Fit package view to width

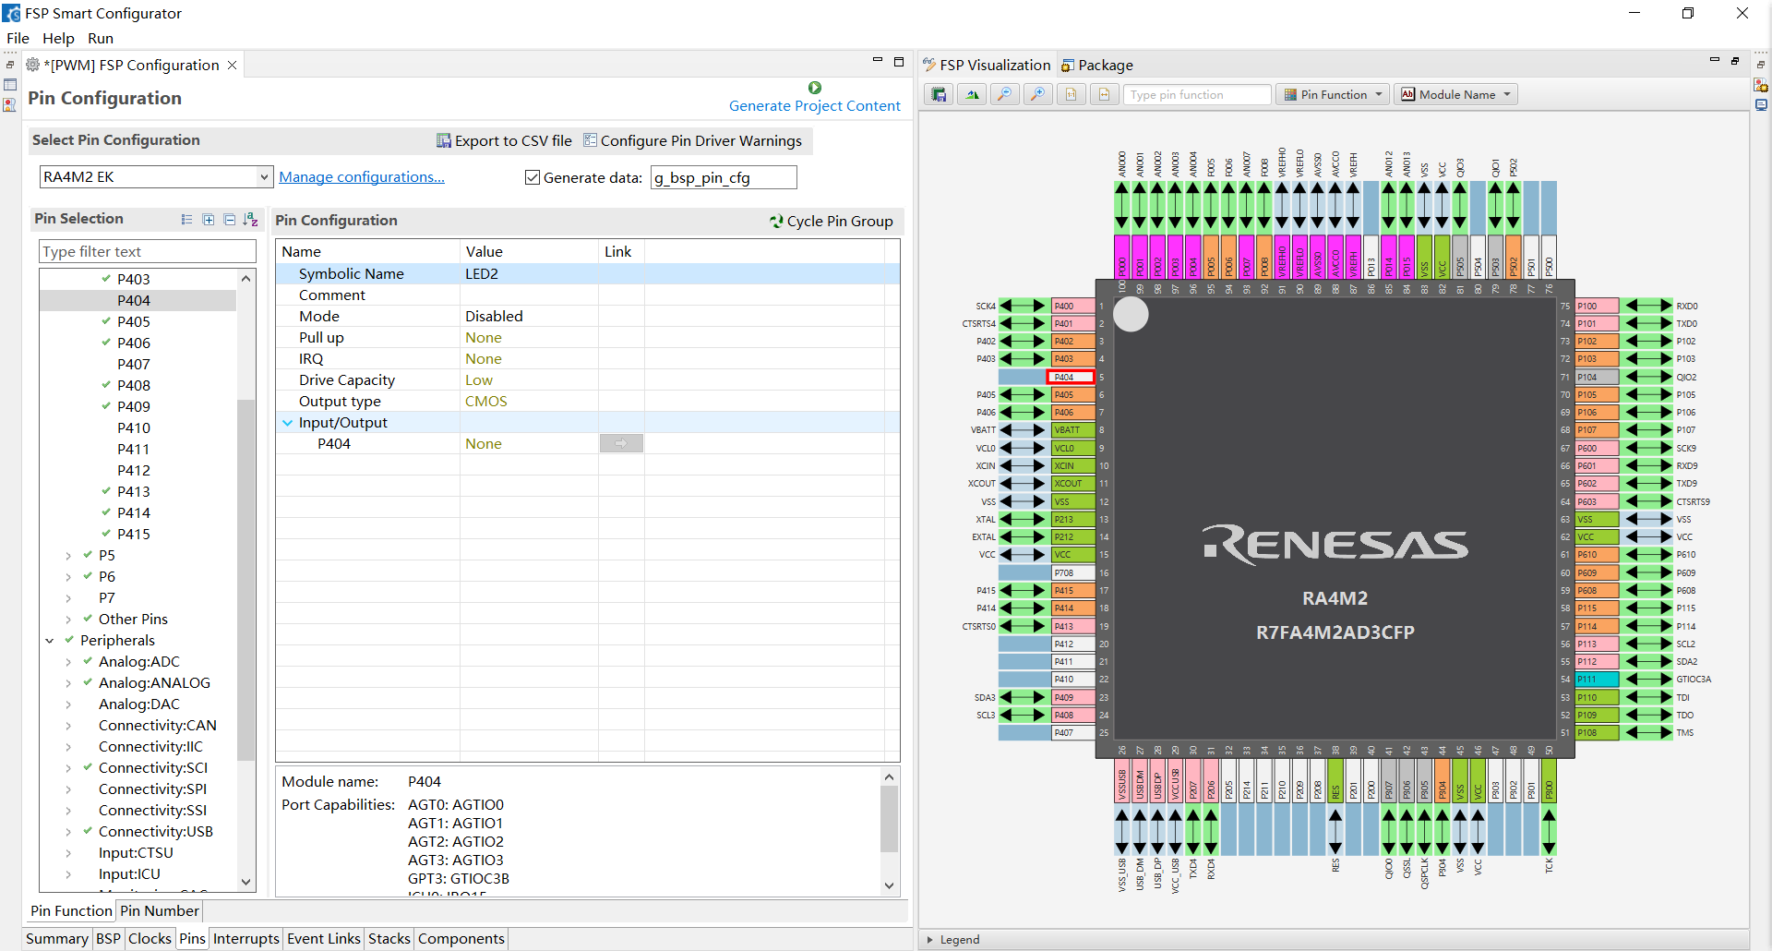tap(1105, 95)
